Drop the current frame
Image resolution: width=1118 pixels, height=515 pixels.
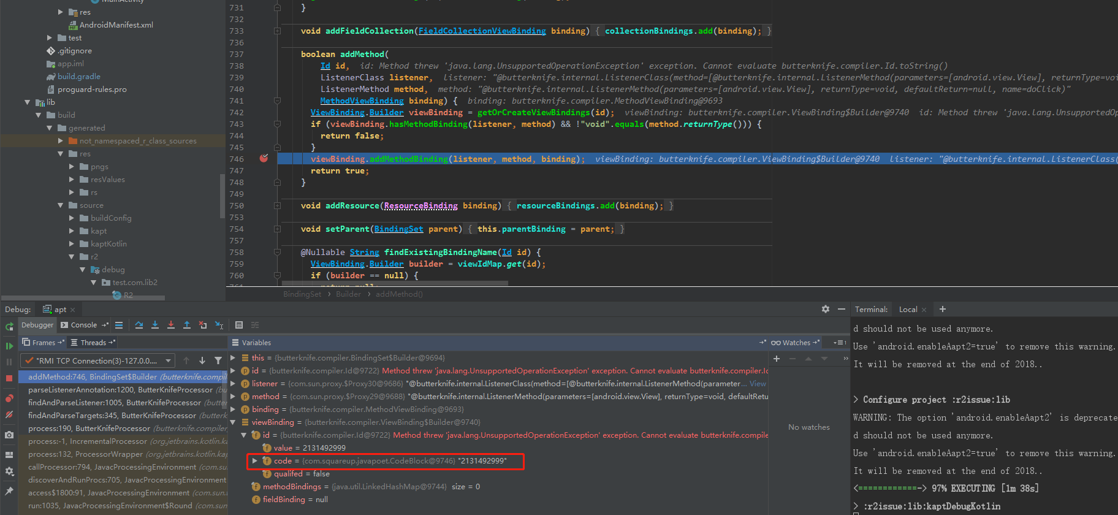pyautogui.click(x=203, y=325)
